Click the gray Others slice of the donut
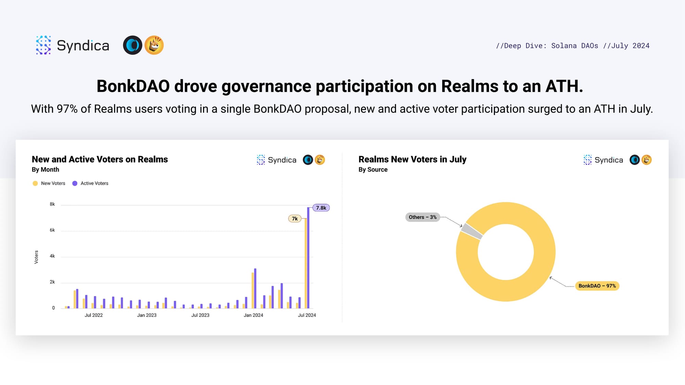The width and height of the screenshot is (685, 385). (x=472, y=231)
